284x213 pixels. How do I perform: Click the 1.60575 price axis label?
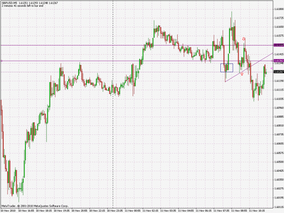tap(279, 153)
